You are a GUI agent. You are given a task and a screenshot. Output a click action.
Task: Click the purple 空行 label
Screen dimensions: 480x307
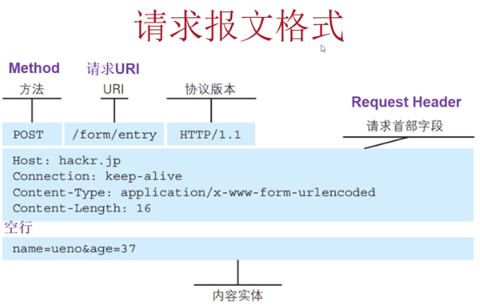pyautogui.click(x=18, y=228)
